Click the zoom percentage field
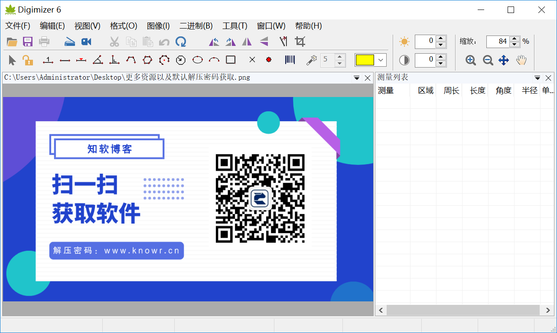The width and height of the screenshot is (557, 333). (x=498, y=42)
